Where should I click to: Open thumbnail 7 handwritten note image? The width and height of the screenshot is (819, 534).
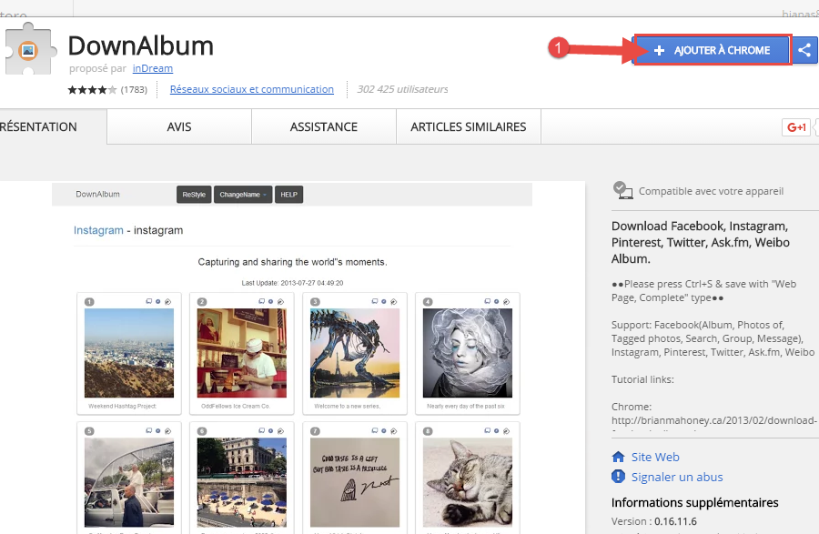click(355, 482)
